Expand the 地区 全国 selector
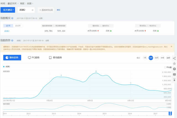This screenshot has width=177, height=118. pyautogui.click(x=28, y=3)
